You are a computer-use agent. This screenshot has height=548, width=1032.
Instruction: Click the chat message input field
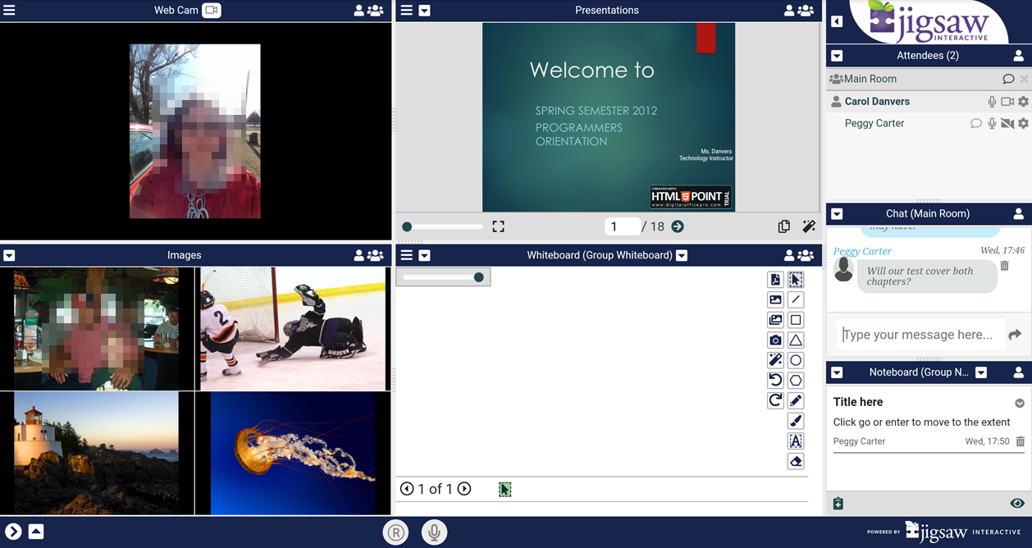[917, 335]
